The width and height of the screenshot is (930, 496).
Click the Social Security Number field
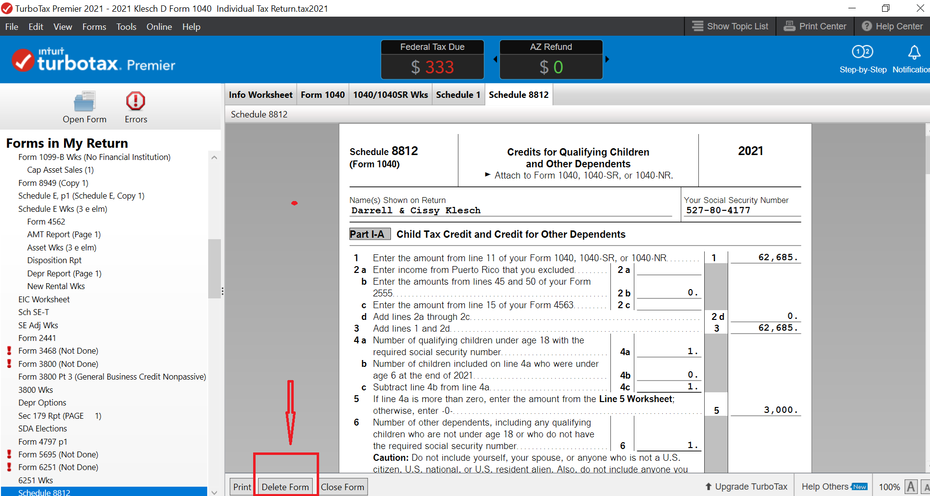[742, 210]
